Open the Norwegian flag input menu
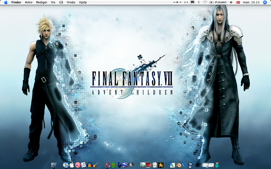 pos(237,2)
